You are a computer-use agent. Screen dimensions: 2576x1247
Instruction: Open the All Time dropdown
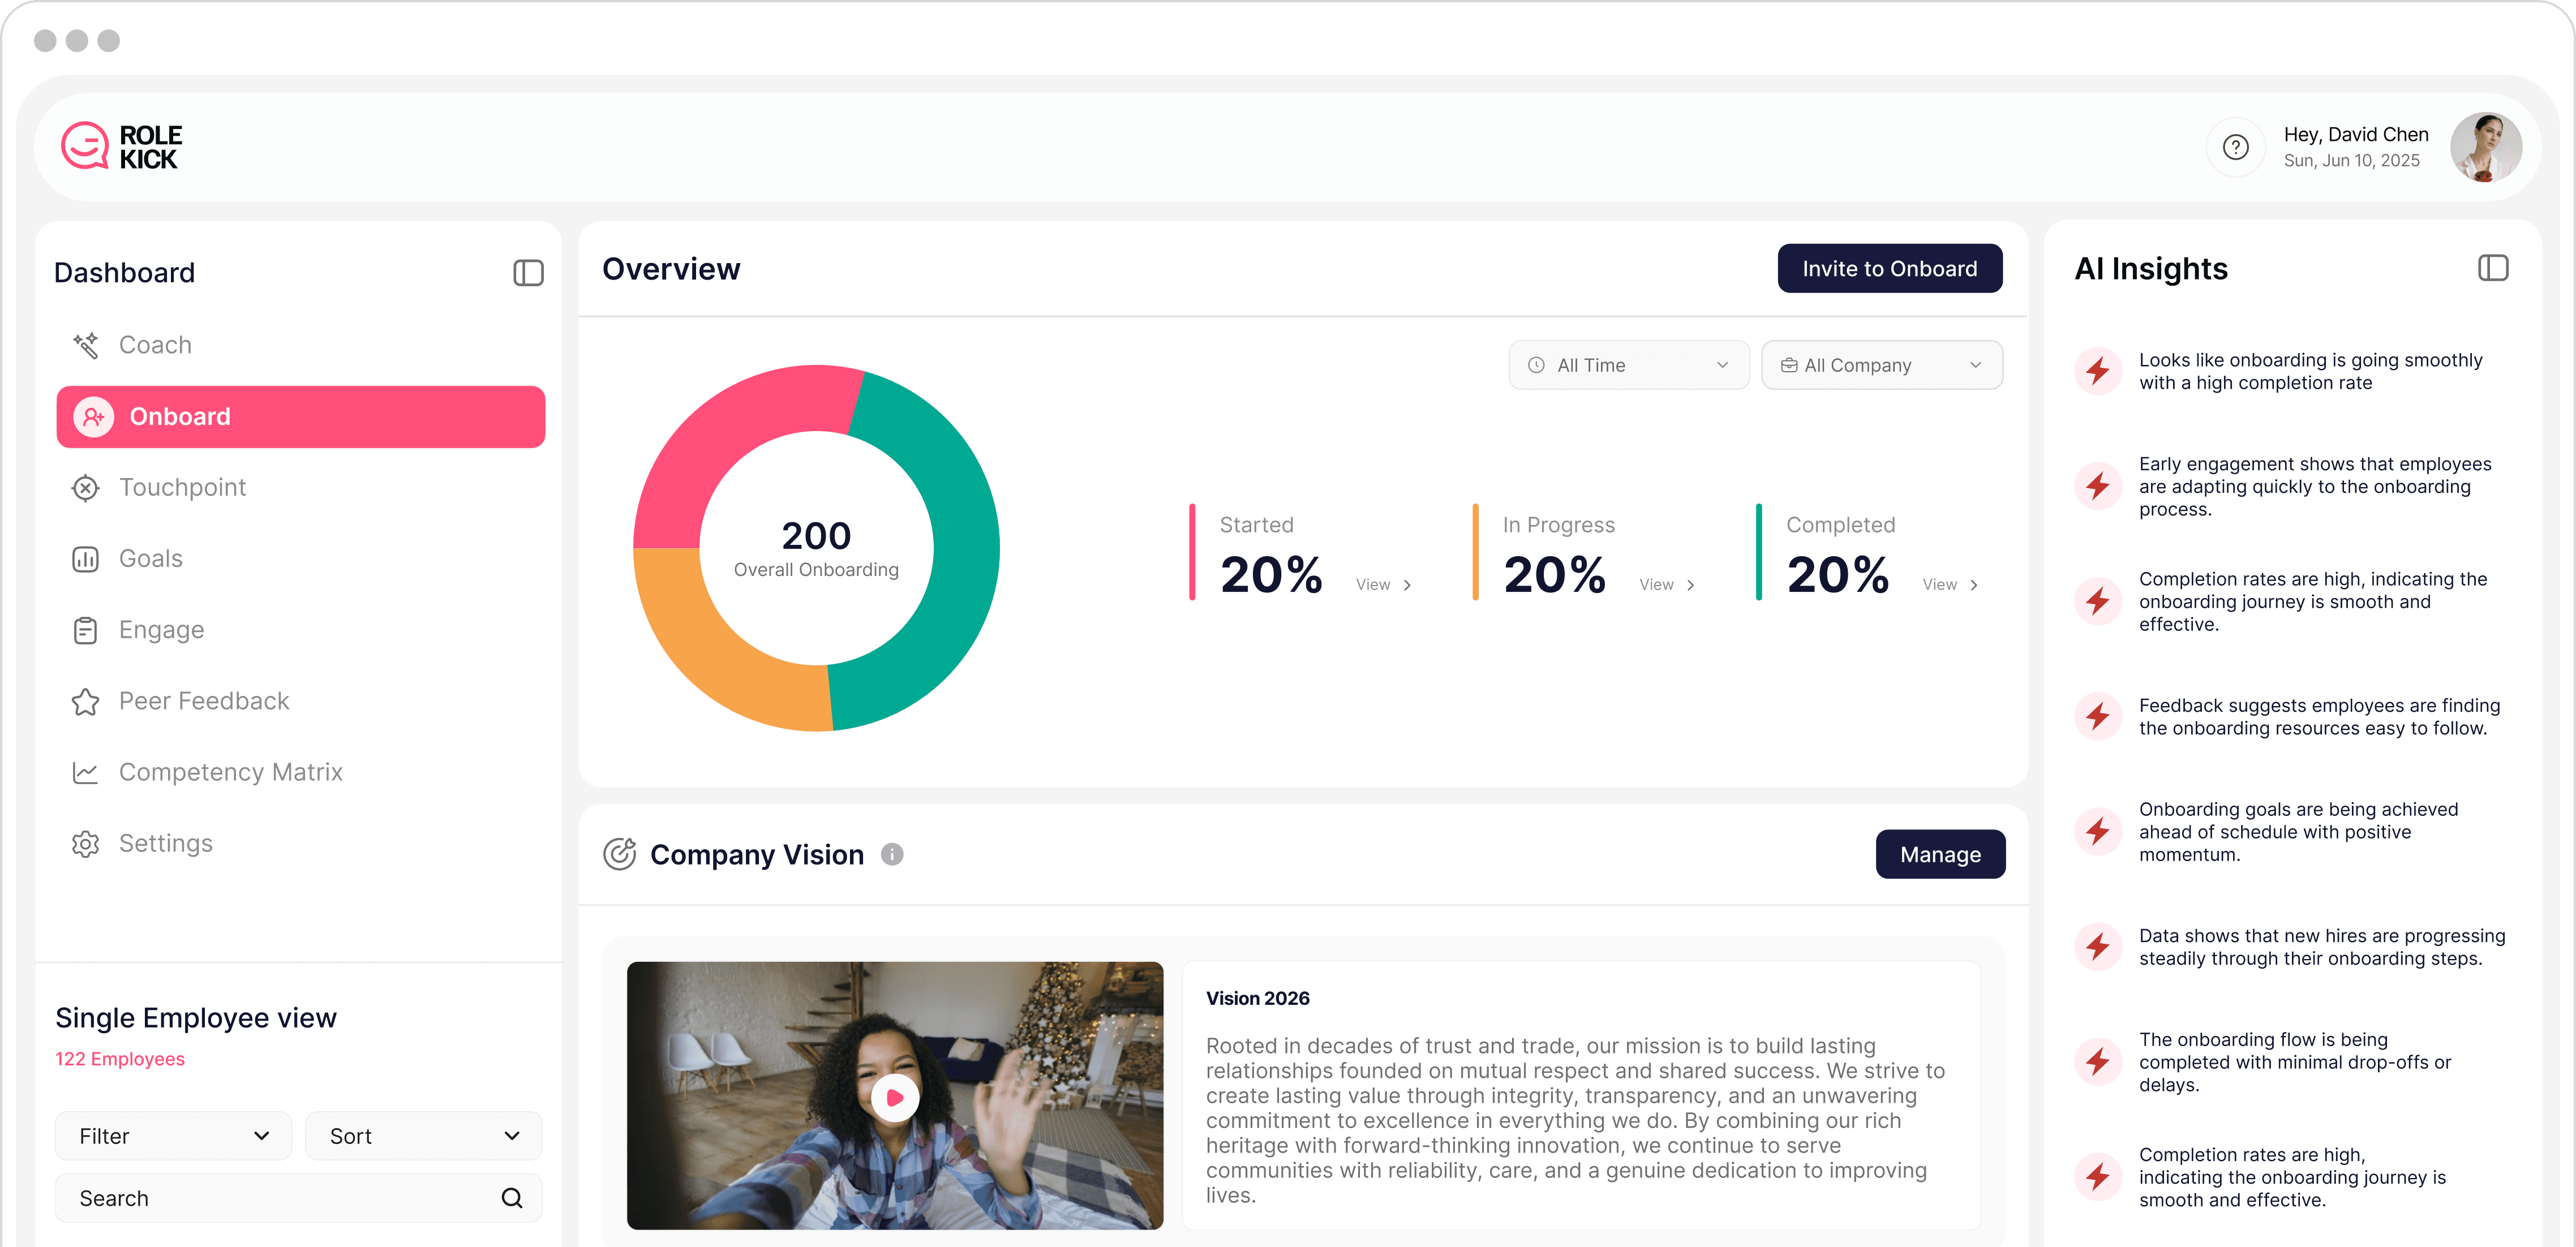click(x=1628, y=365)
